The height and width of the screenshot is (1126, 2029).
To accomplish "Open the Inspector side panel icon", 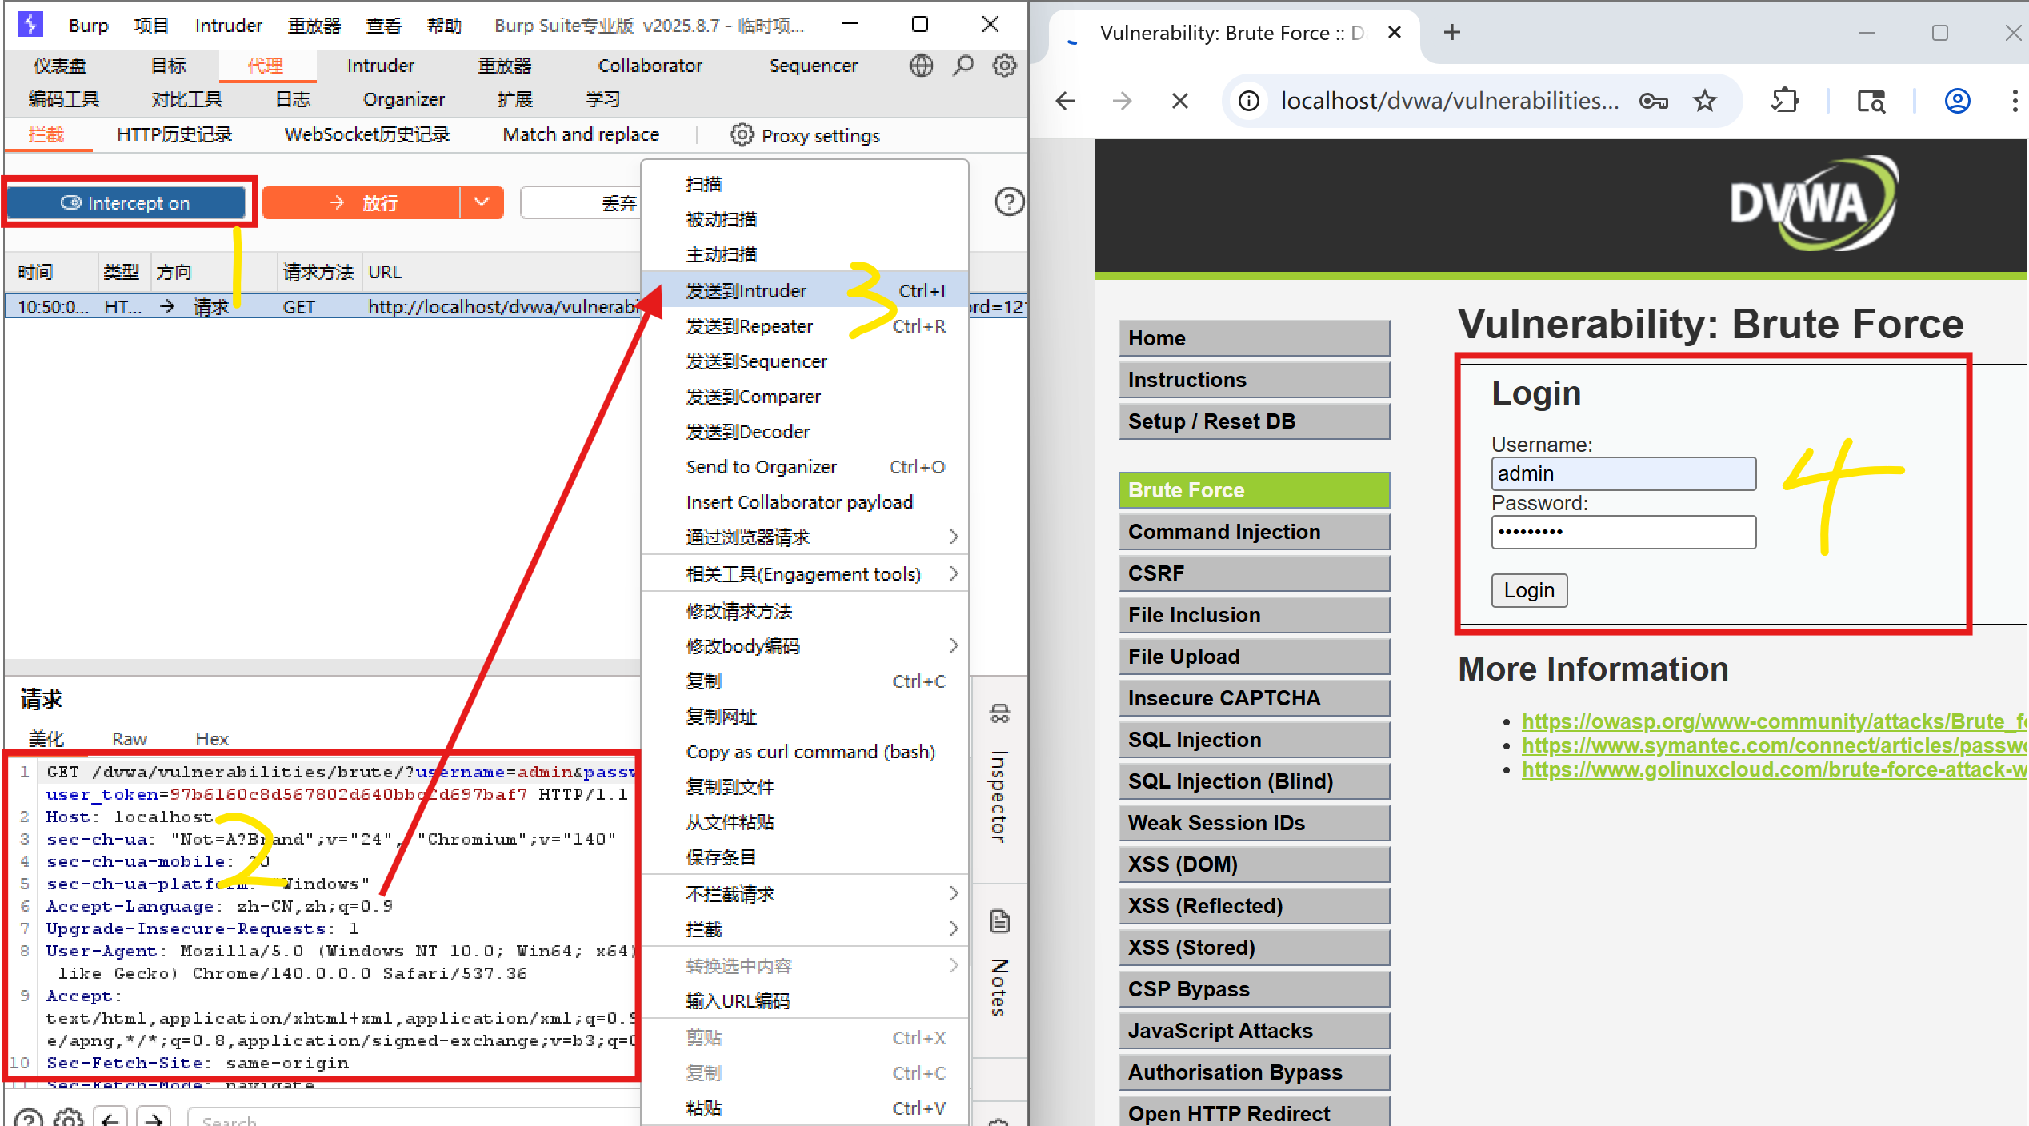I will [1000, 713].
